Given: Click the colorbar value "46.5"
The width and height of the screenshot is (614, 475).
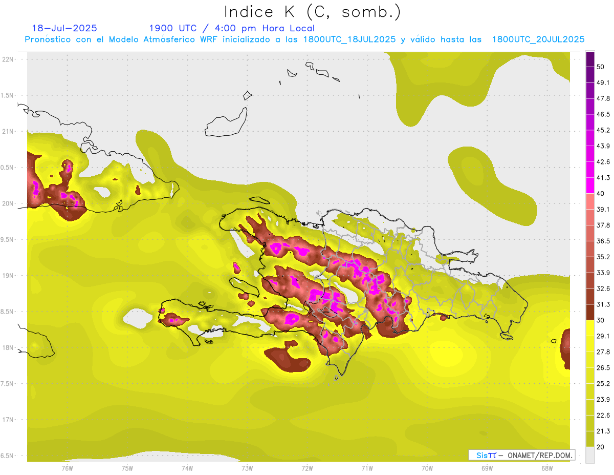Looking at the screenshot, I should pyautogui.click(x=603, y=114).
